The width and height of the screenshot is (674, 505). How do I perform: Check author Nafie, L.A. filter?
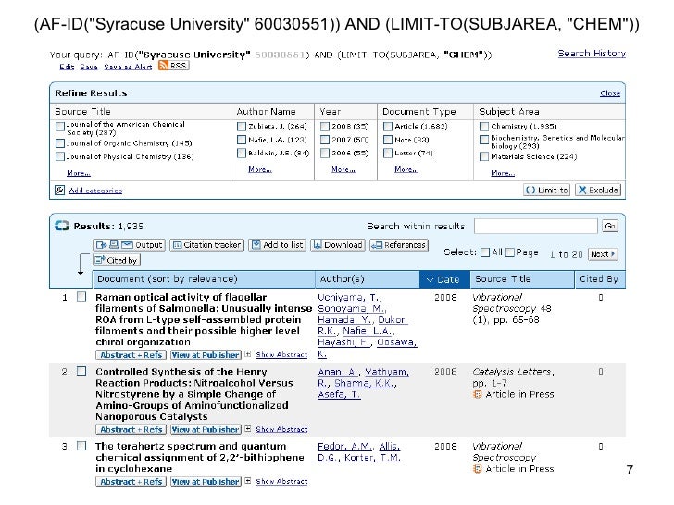point(242,140)
